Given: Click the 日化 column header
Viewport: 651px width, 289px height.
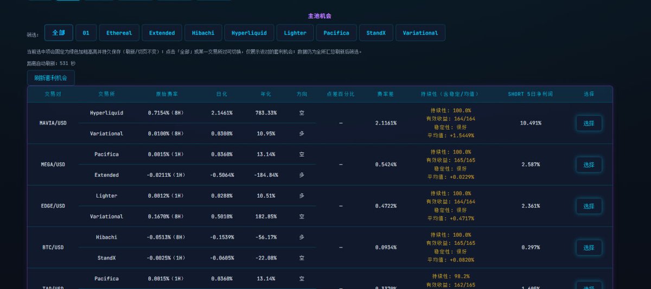Looking at the screenshot, I should click(x=222, y=94).
